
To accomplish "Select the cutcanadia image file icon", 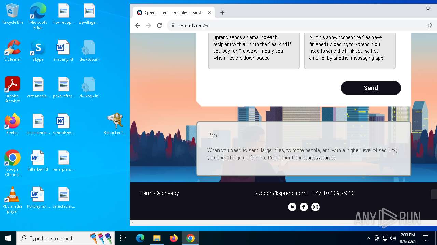I will click(38, 88).
